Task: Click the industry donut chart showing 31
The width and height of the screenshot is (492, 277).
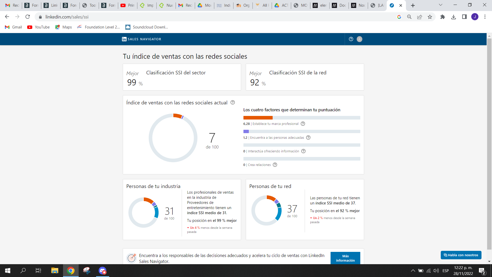Action: pos(143,212)
